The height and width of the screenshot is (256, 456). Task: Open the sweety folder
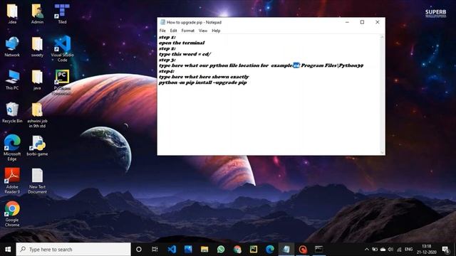click(37, 46)
